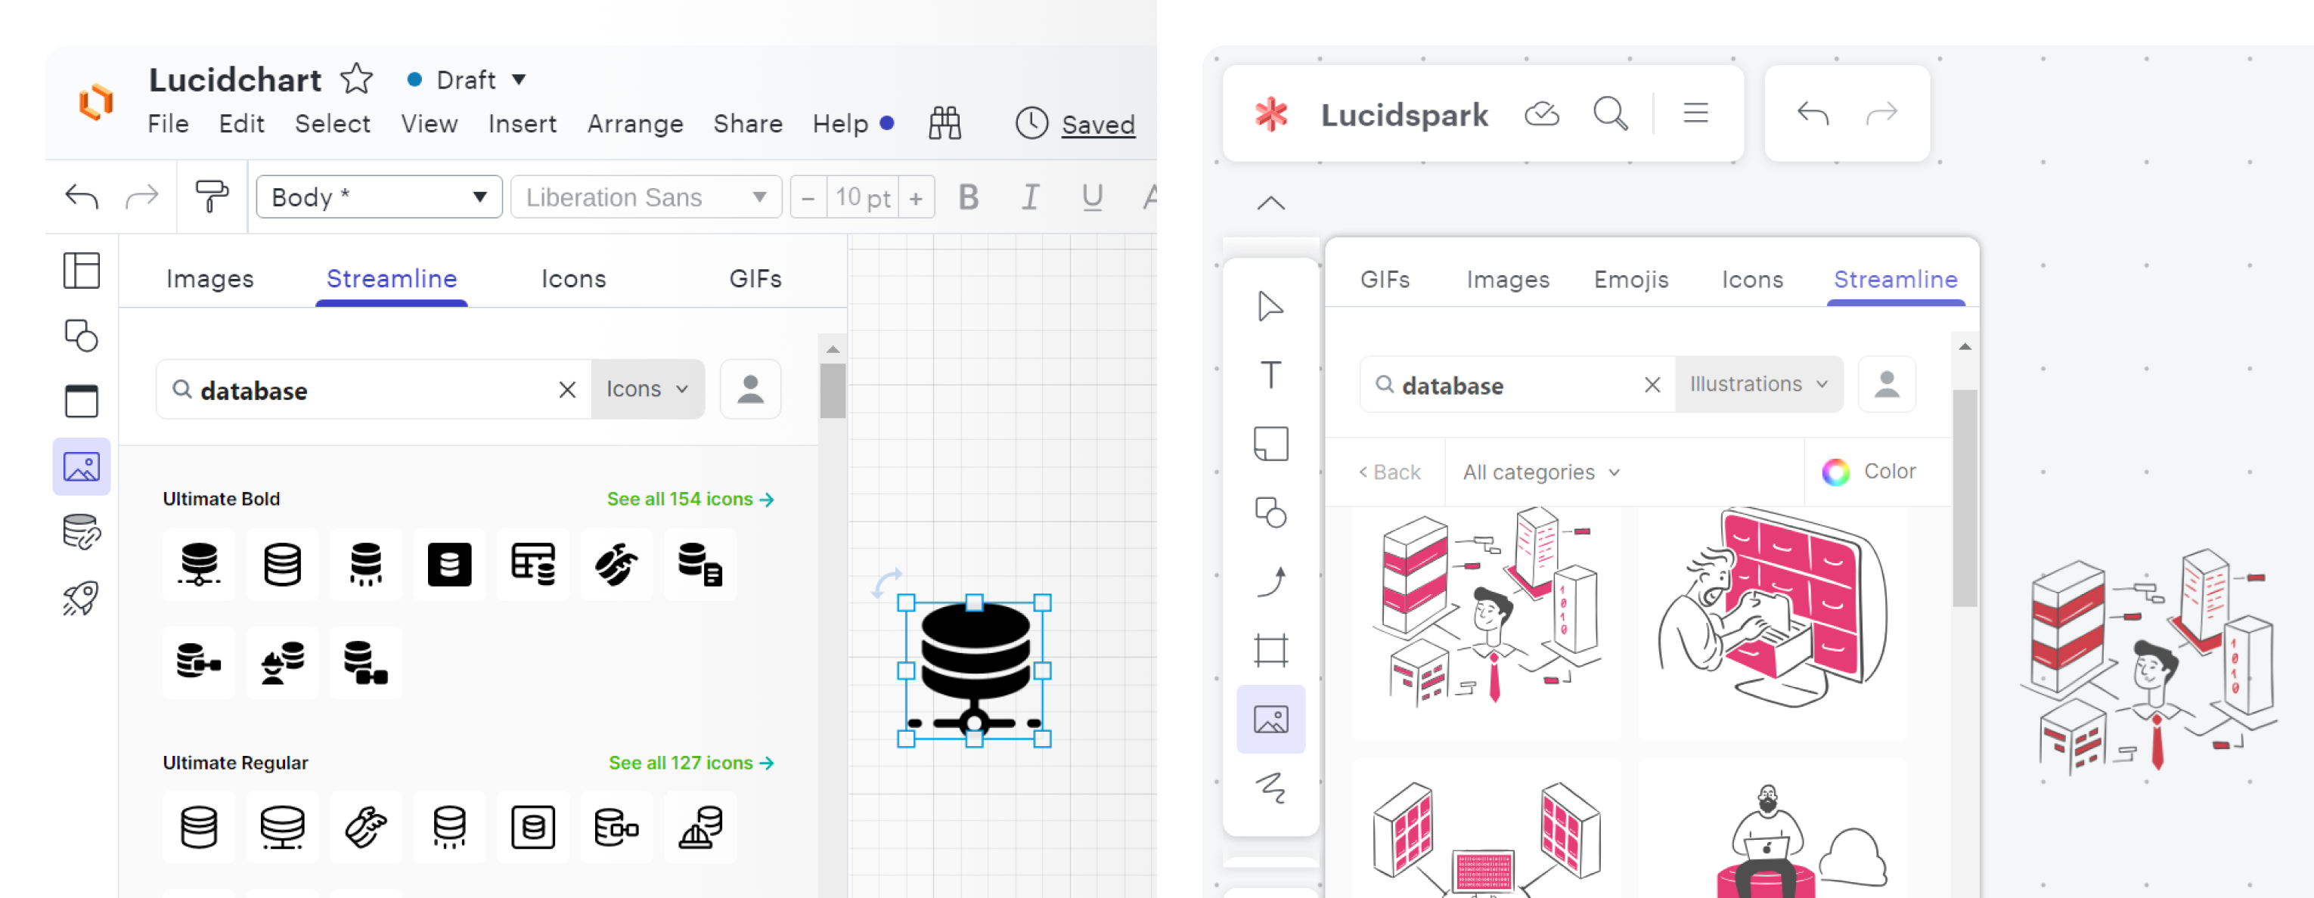The image size is (2314, 898).
Task: Click Lucidchart redo arrow in toolbar
Action: (141, 197)
